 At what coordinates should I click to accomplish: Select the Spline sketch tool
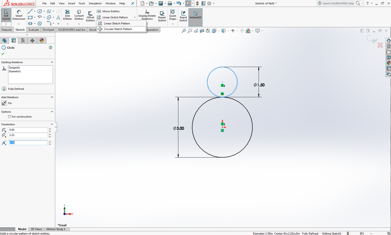pyautogui.click(x=49, y=11)
